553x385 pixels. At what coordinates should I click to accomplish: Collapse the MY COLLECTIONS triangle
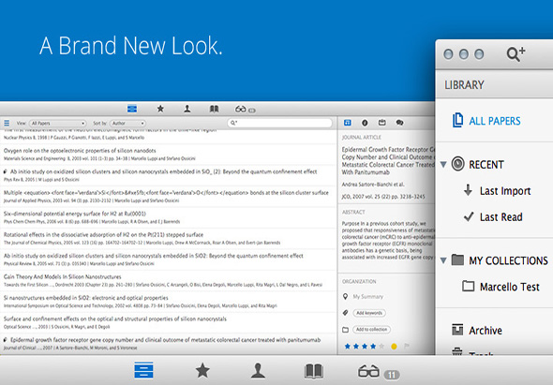click(443, 260)
